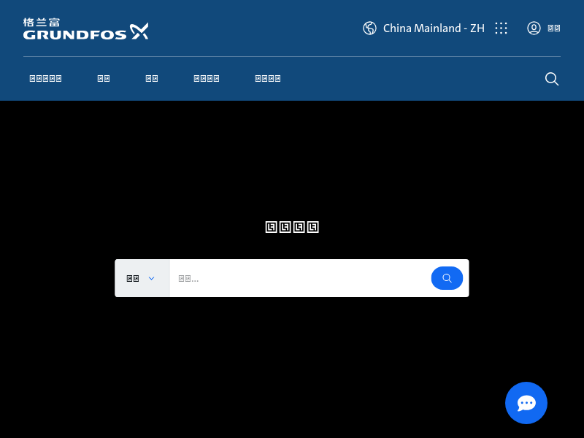Focus the central search input field
584x438 pixels.
pos(300,278)
